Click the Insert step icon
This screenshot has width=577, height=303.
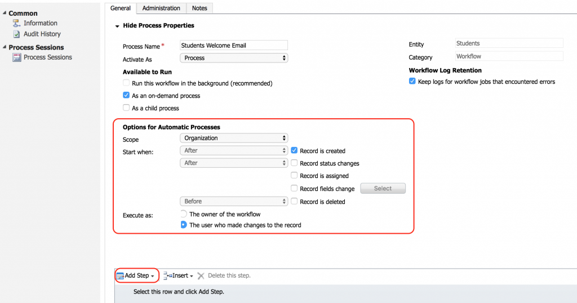point(167,276)
